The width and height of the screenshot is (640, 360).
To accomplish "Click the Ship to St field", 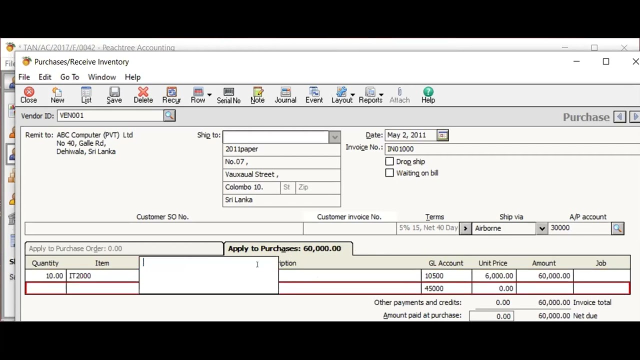I will (287, 187).
